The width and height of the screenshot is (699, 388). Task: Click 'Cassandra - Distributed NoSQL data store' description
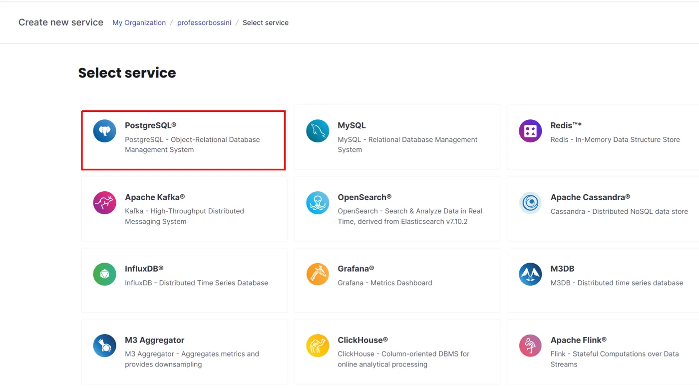[619, 211]
